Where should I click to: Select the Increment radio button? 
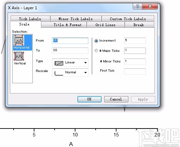point(96,41)
